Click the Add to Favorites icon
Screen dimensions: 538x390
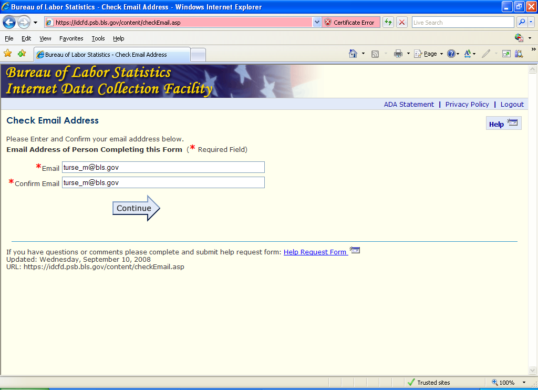(22, 54)
